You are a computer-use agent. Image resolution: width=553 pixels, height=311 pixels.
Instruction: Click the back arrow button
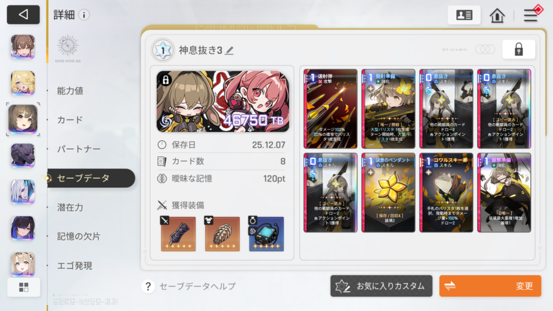coord(23,15)
